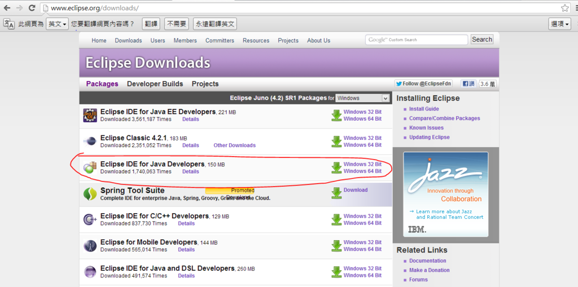Open the Members menu item
The image size is (578, 287).
(x=185, y=41)
